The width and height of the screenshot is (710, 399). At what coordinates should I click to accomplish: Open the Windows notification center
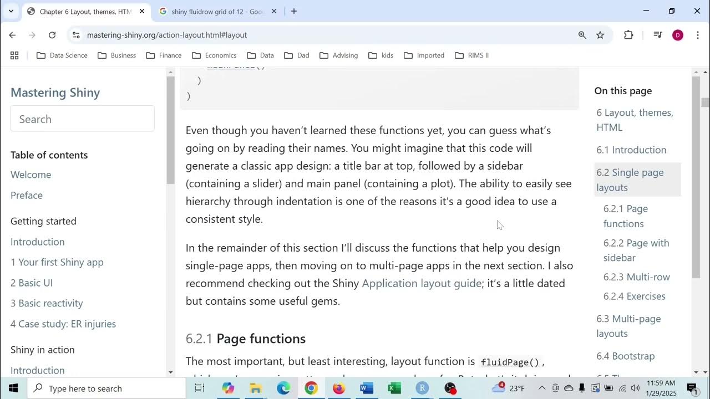coord(692,388)
